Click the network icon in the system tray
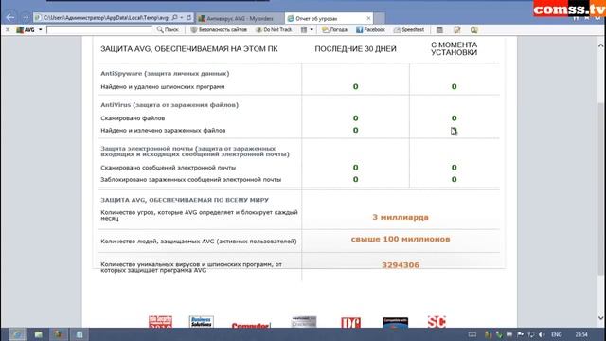This screenshot has height=341, width=606. [x=531, y=334]
